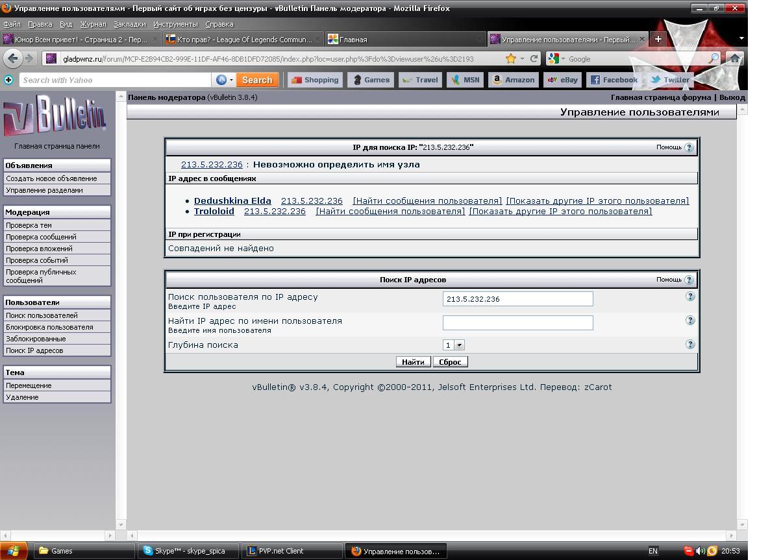The height and width of the screenshot is (560, 757).
Task: Switch to the League Of Legends tab
Action: [x=243, y=40]
